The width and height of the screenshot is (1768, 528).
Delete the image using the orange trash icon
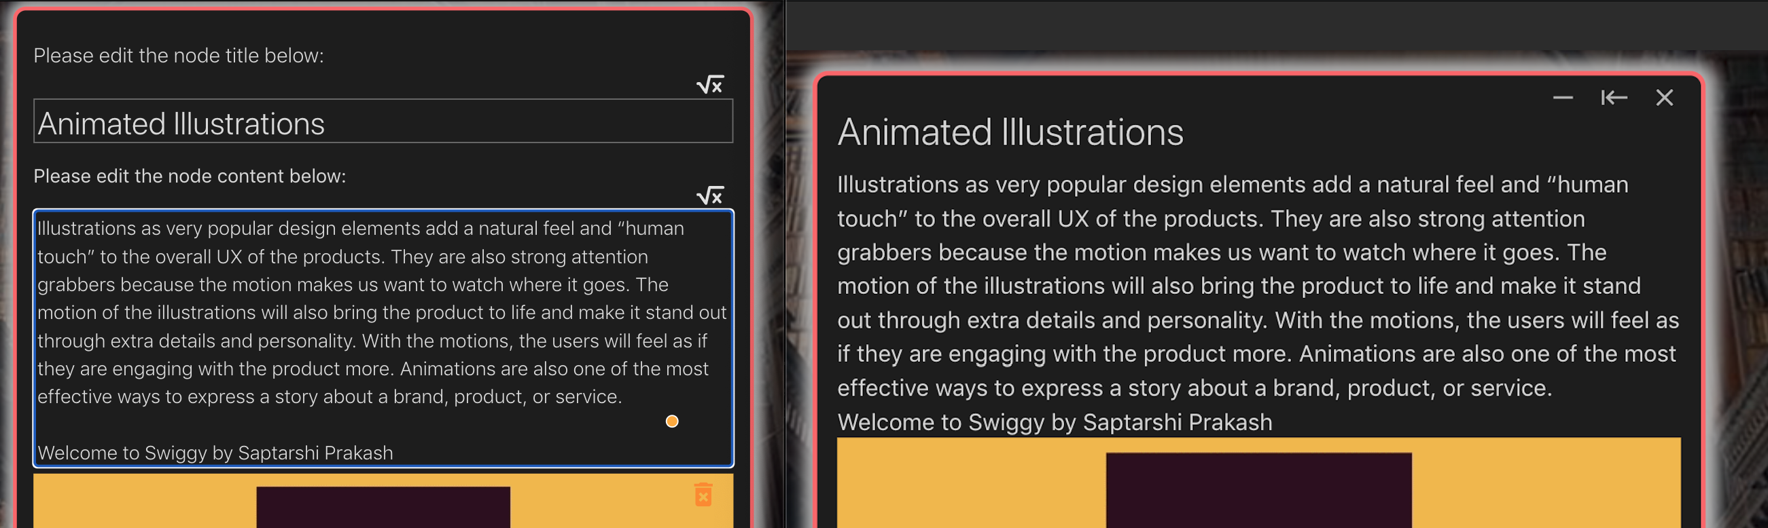(x=703, y=494)
